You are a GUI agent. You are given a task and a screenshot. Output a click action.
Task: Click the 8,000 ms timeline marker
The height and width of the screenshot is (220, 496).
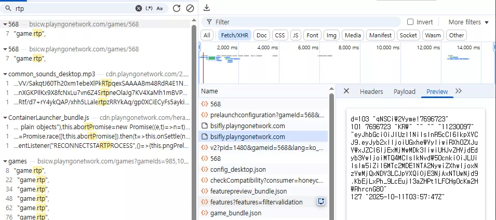pos(348,48)
